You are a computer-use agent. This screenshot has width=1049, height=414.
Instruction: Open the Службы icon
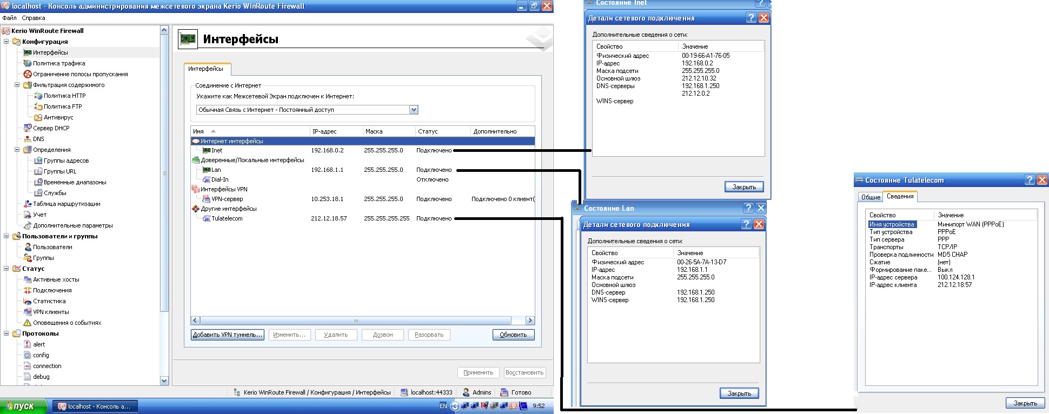point(38,193)
